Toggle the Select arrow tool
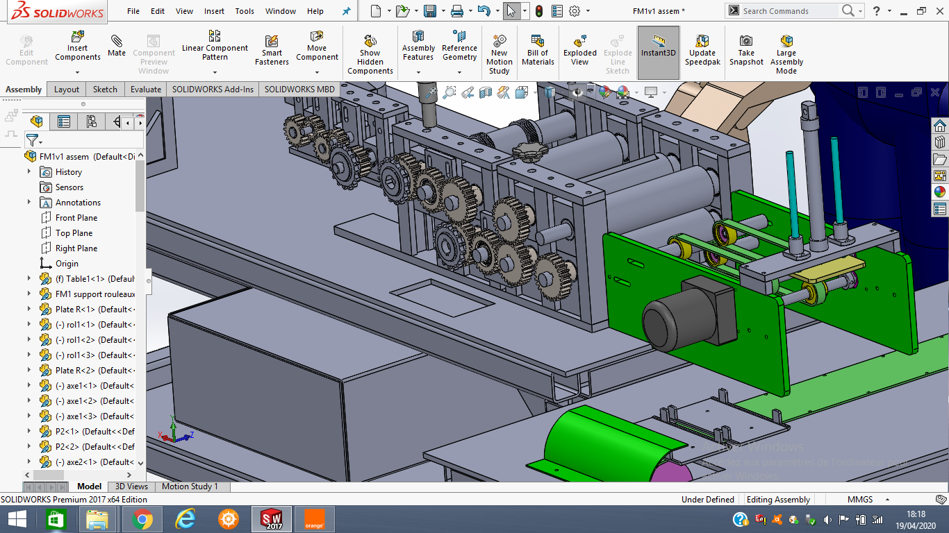The width and height of the screenshot is (949, 533). (x=511, y=11)
